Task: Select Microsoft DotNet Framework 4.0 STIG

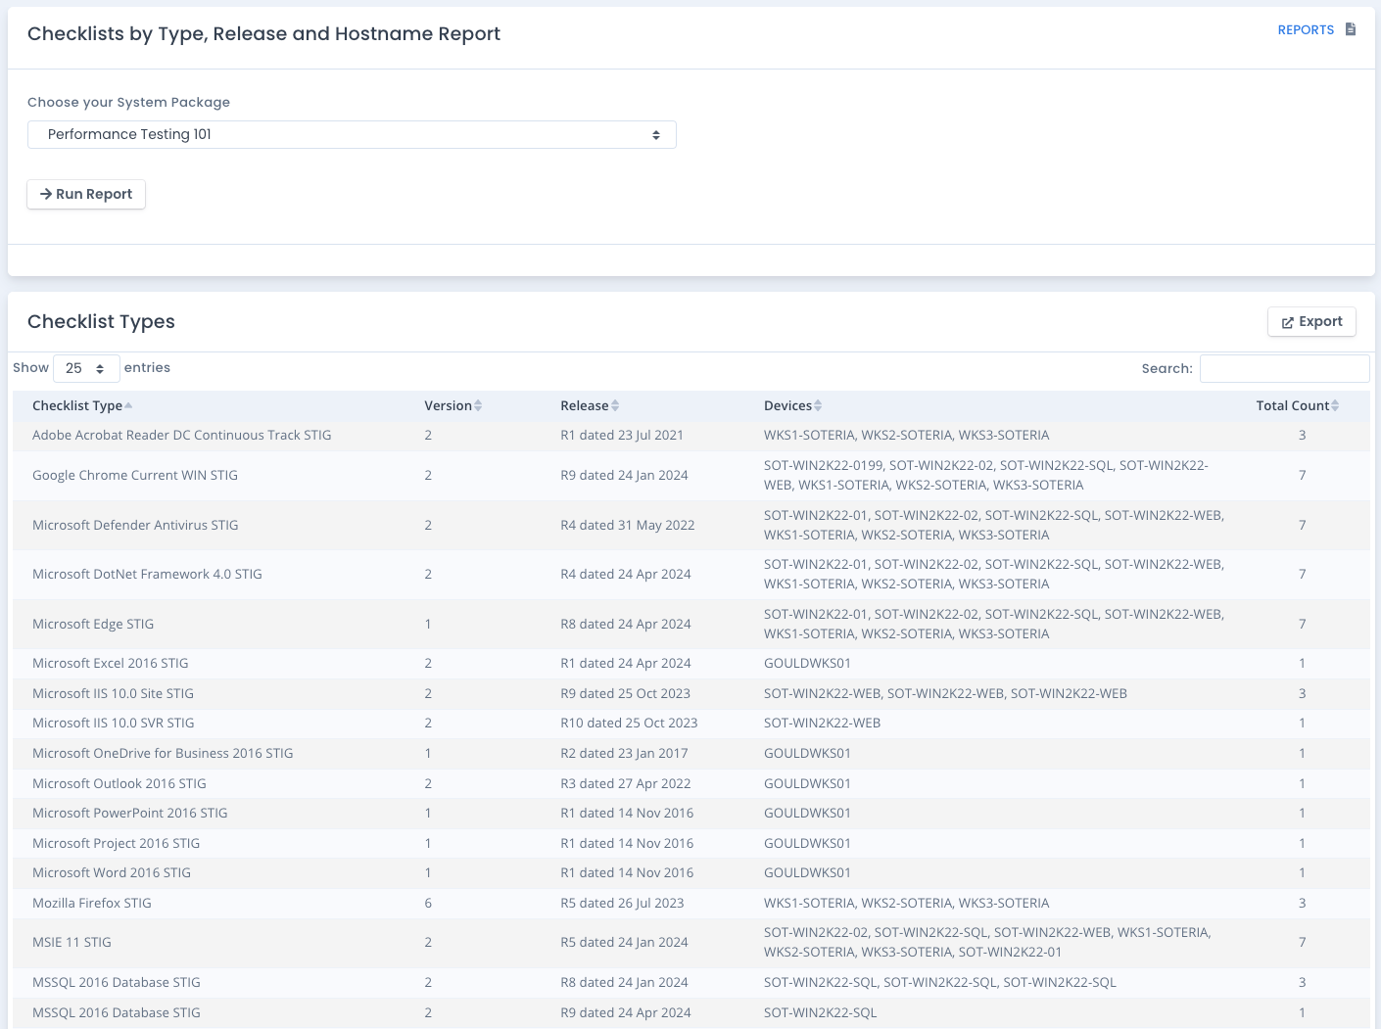Action: (x=147, y=574)
